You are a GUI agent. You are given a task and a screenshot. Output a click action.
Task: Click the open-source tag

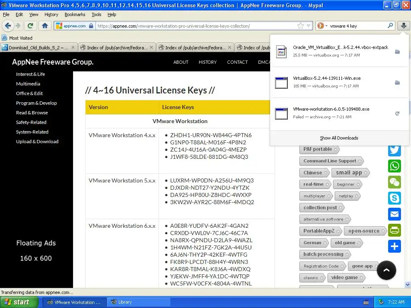[x=366, y=231]
